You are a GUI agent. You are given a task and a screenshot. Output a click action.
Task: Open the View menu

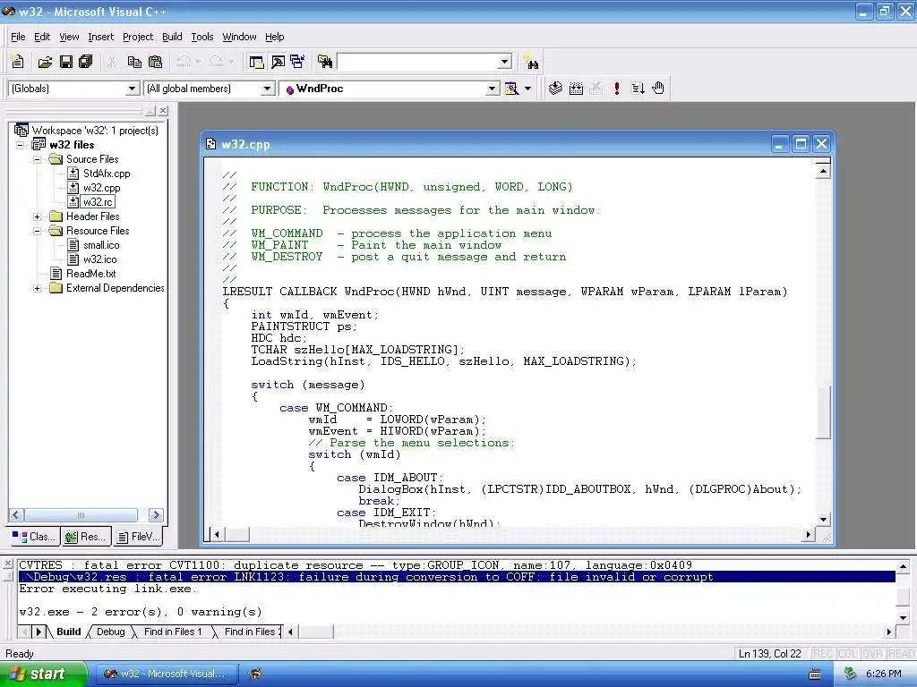tap(69, 37)
